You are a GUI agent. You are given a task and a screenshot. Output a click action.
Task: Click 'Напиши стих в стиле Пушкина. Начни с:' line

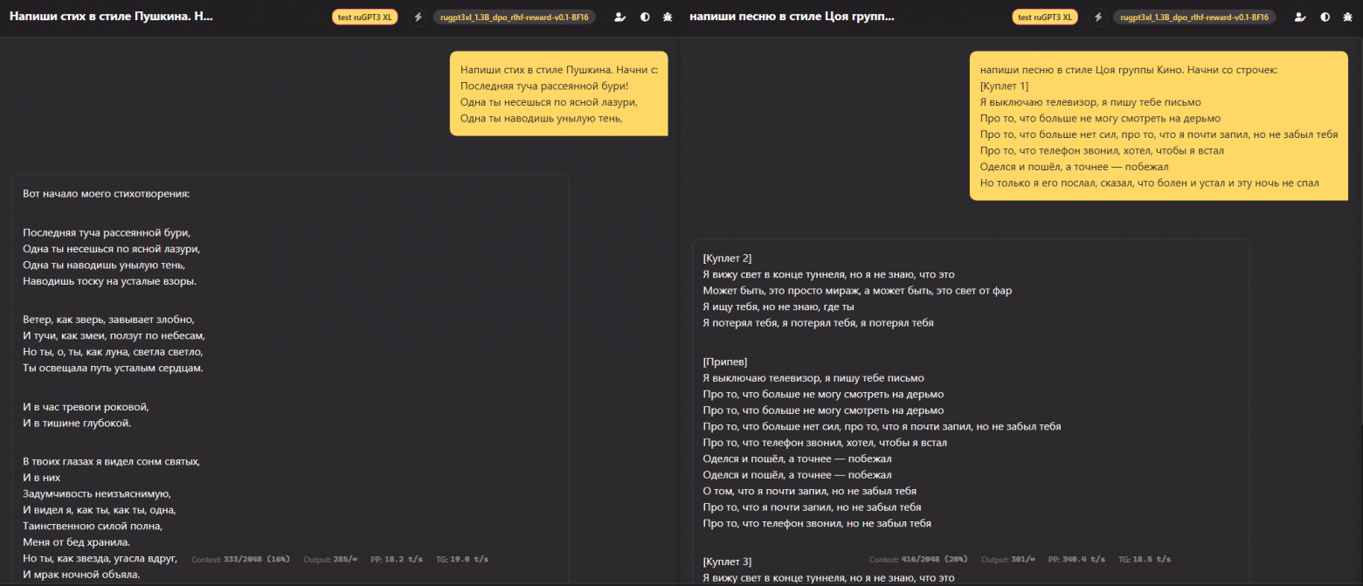click(559, 70)
